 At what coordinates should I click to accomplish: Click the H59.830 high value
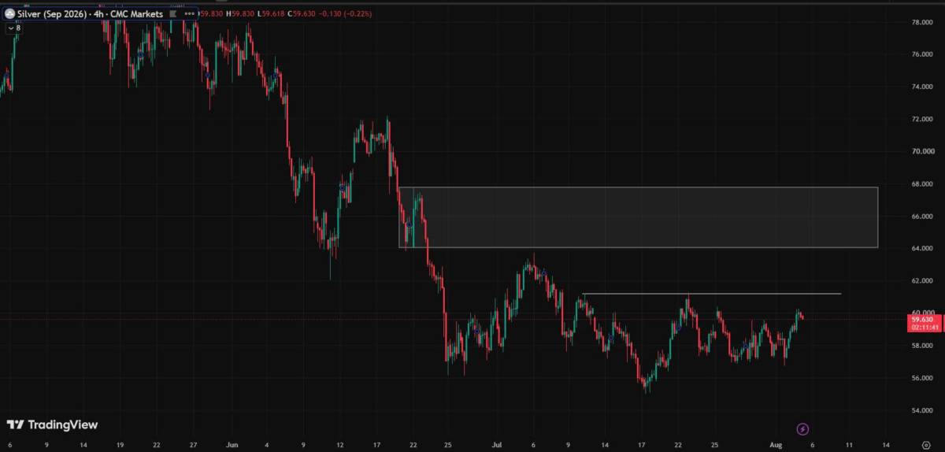(239, 14)
